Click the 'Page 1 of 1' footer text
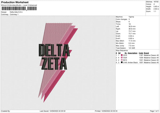Screen dimensions: 160x113 click(154, 111)
